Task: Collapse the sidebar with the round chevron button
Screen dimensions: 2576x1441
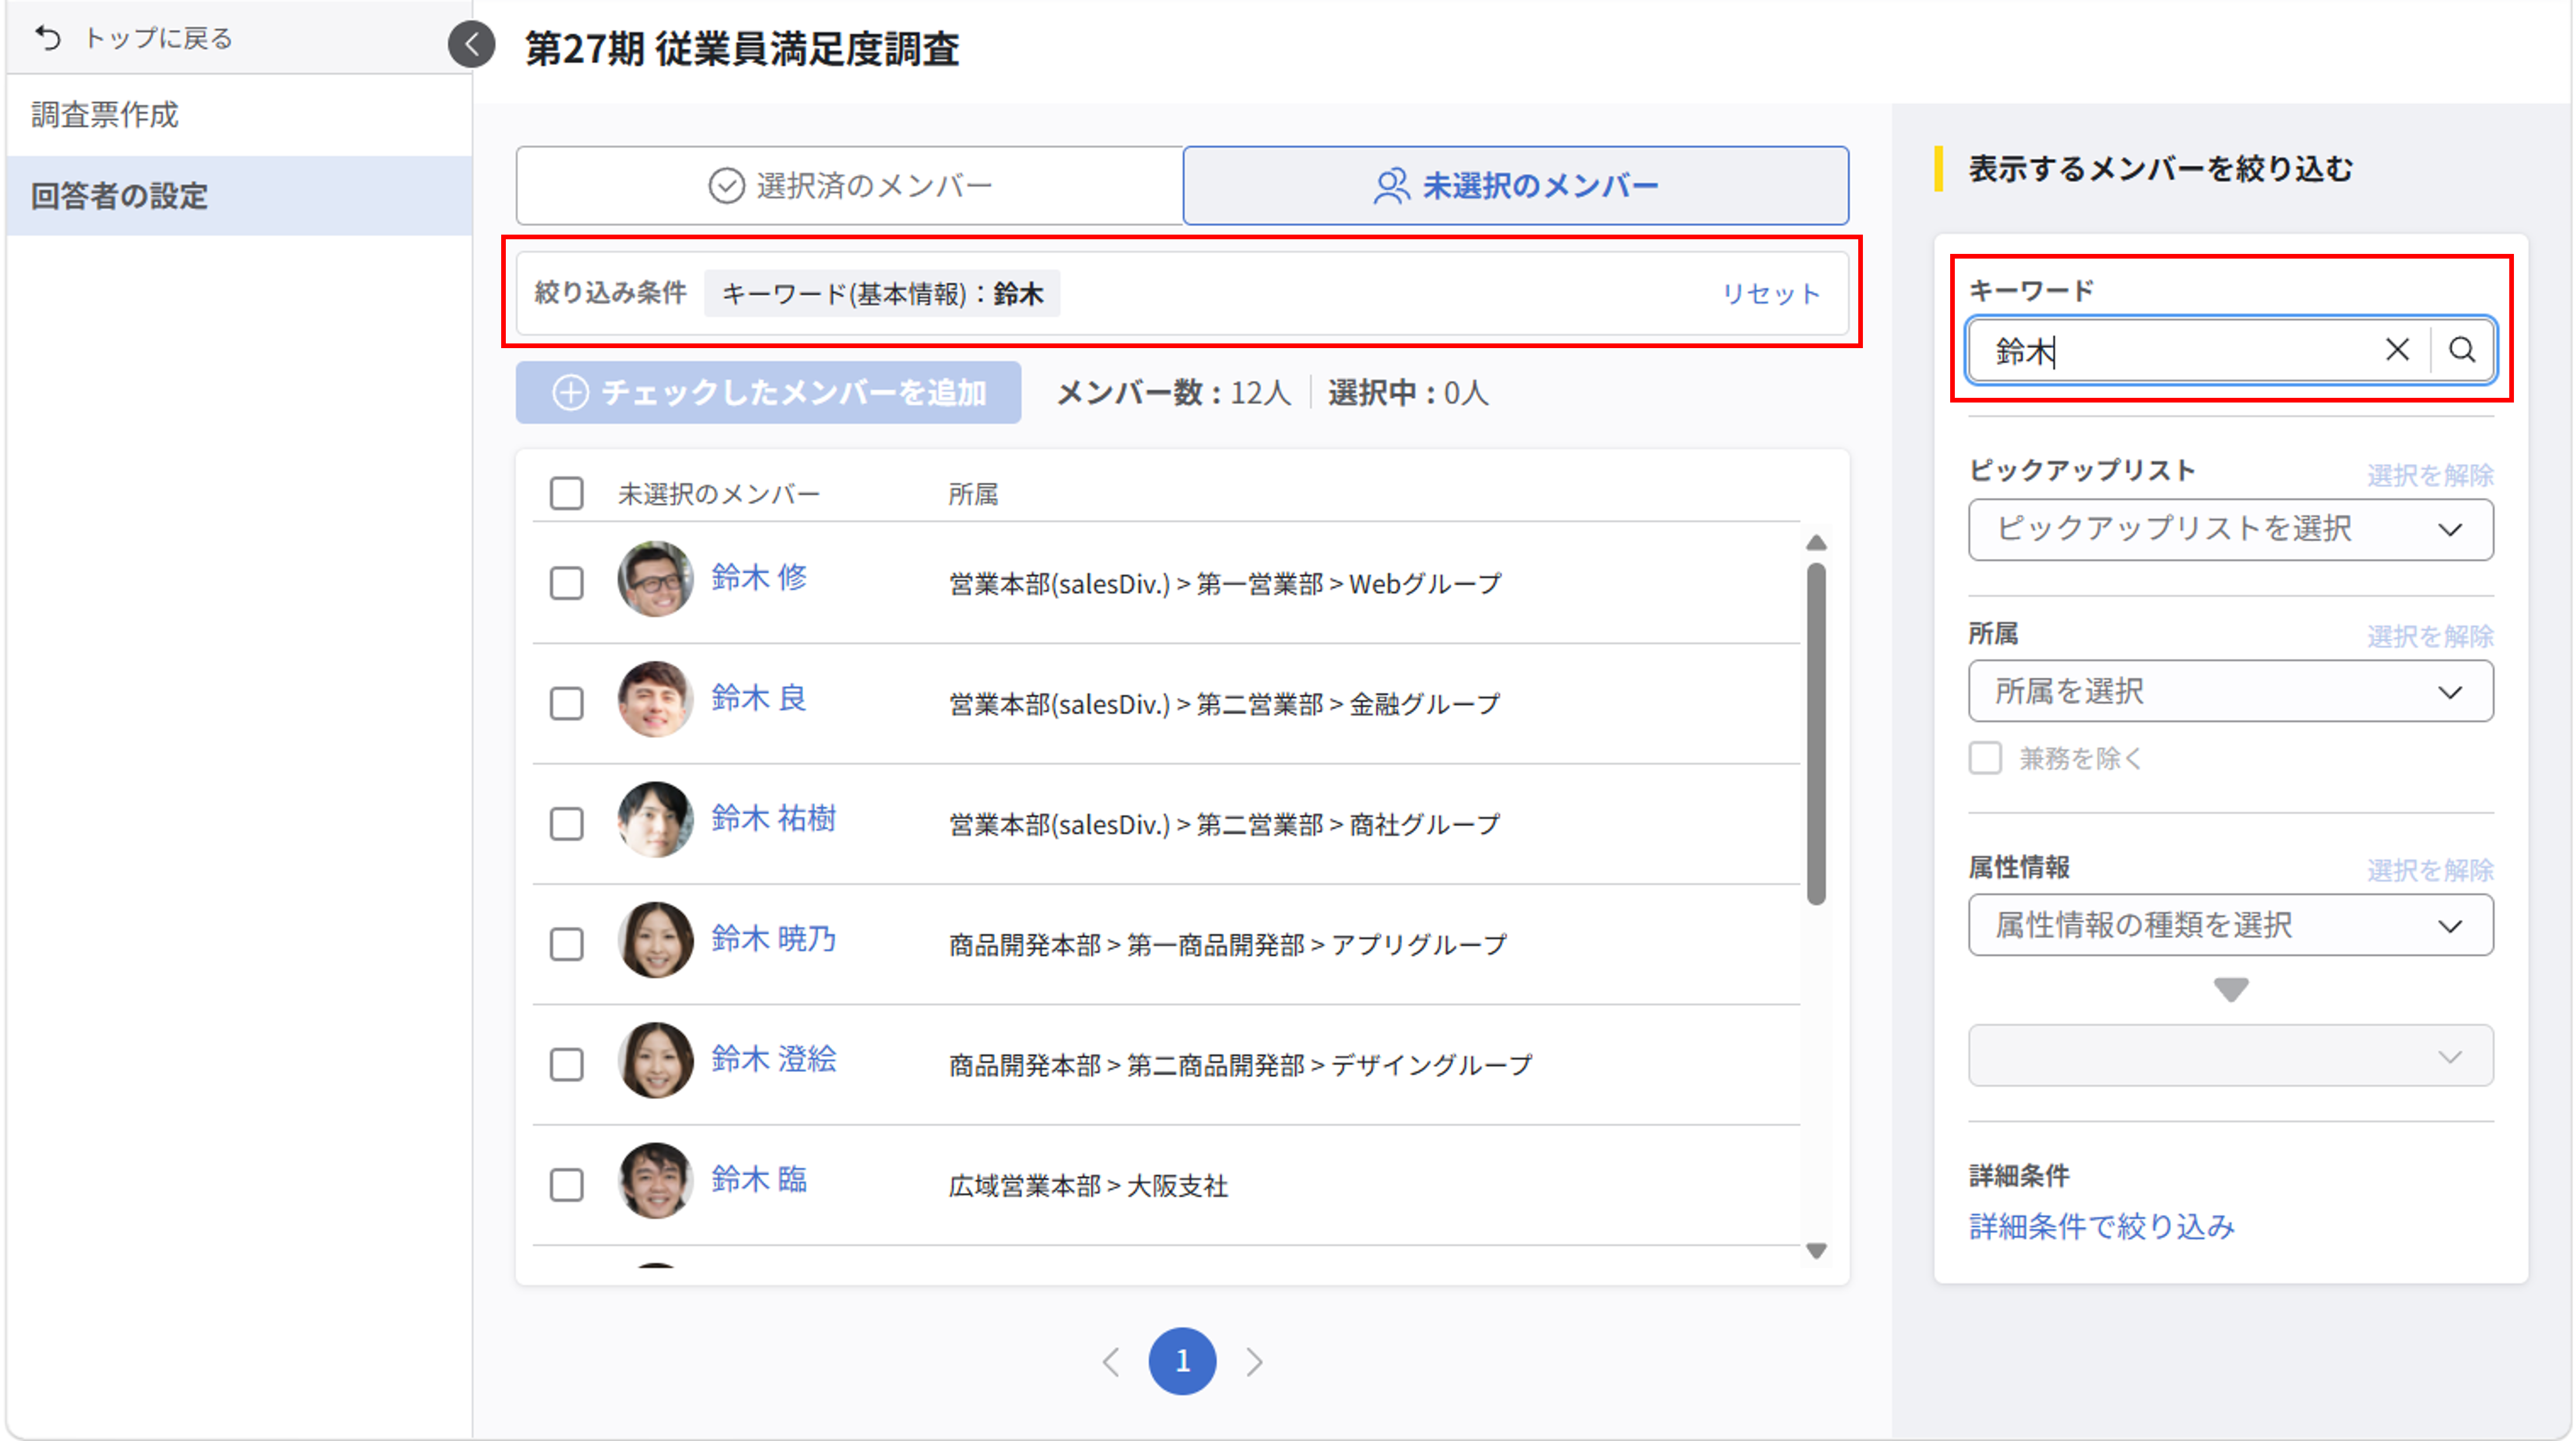Action: (x=471, y=44)
